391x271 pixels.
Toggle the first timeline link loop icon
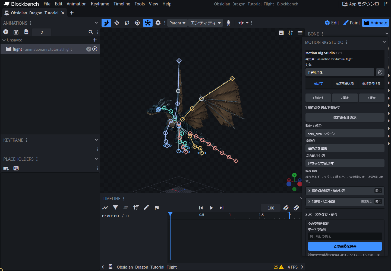point(286,208)
